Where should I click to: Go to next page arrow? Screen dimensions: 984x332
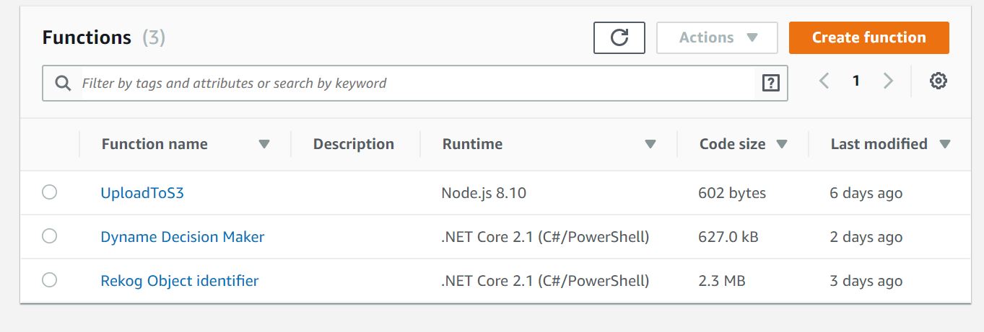coord(888,81)
